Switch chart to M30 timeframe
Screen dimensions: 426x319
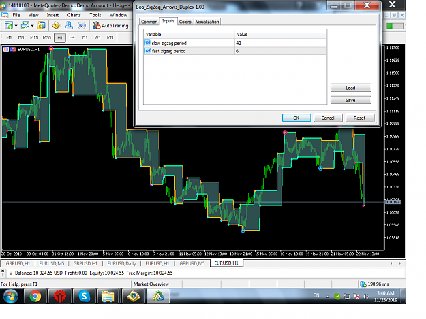47,37
